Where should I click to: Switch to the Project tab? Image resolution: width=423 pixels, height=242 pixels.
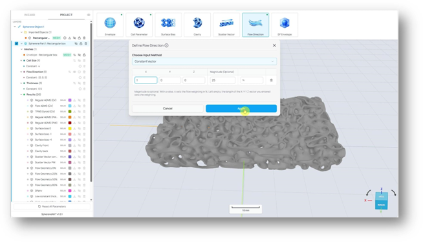[66, 15]
